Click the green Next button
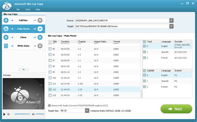 (176, 109)
